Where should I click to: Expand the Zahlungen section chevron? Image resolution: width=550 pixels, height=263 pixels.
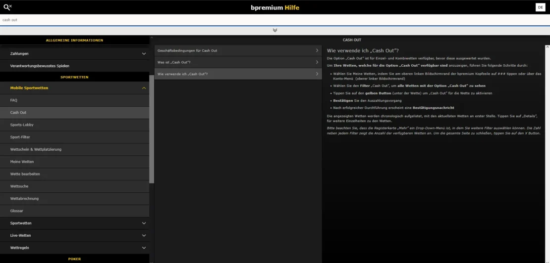[144, 53]
